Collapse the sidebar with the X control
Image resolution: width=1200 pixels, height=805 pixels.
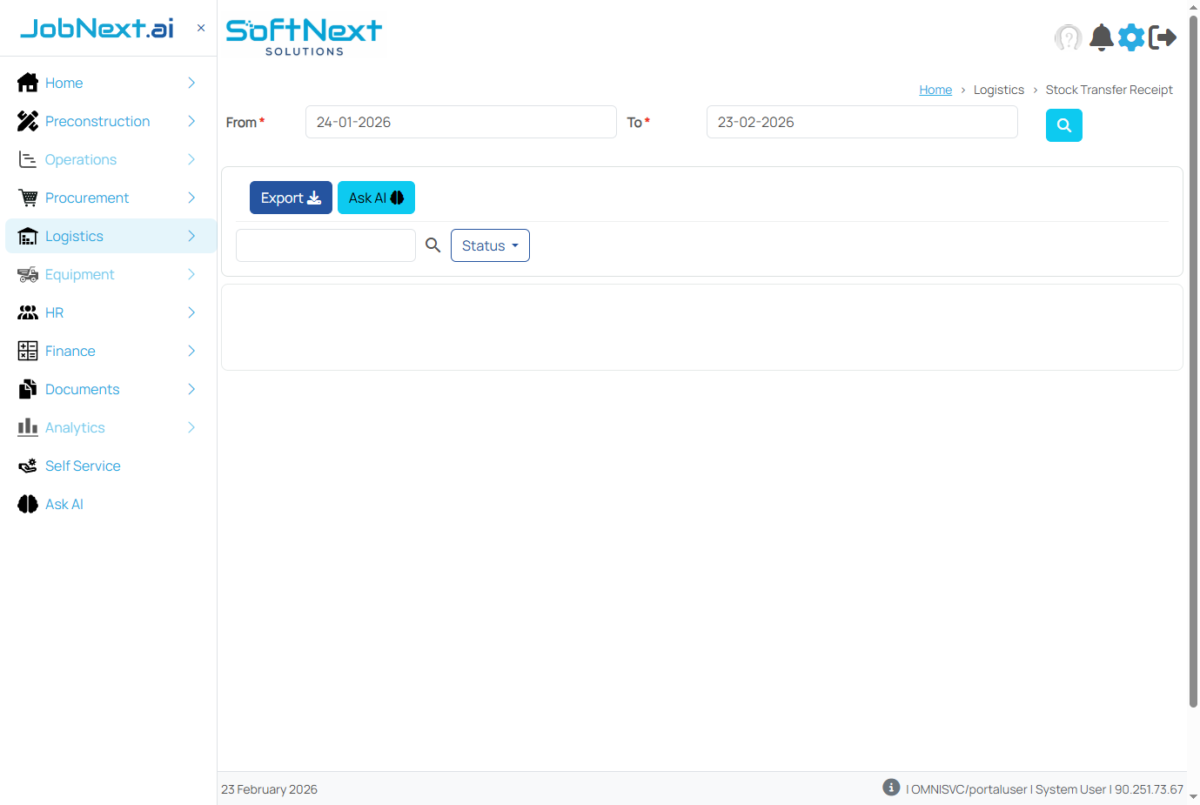pyautogui.click(x=200, y=27)
